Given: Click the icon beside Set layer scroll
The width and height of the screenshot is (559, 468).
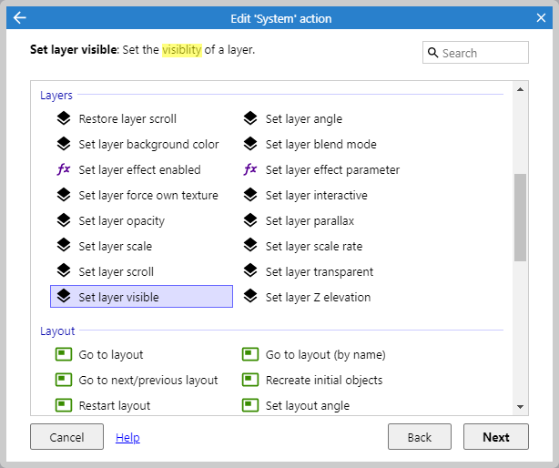Looking at the screenshot, I should pyautogui.click(x=64, y=271).
